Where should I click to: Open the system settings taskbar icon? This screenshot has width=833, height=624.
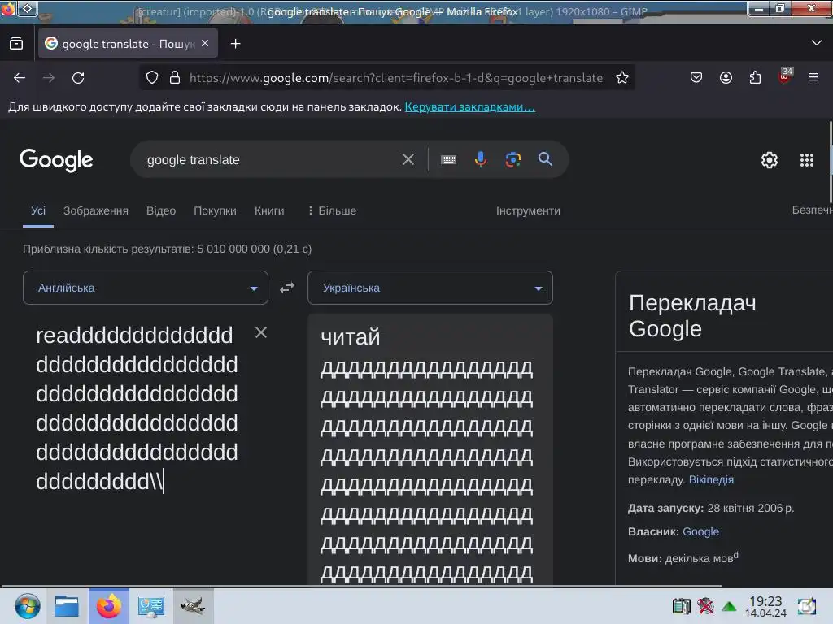[150, 606]
